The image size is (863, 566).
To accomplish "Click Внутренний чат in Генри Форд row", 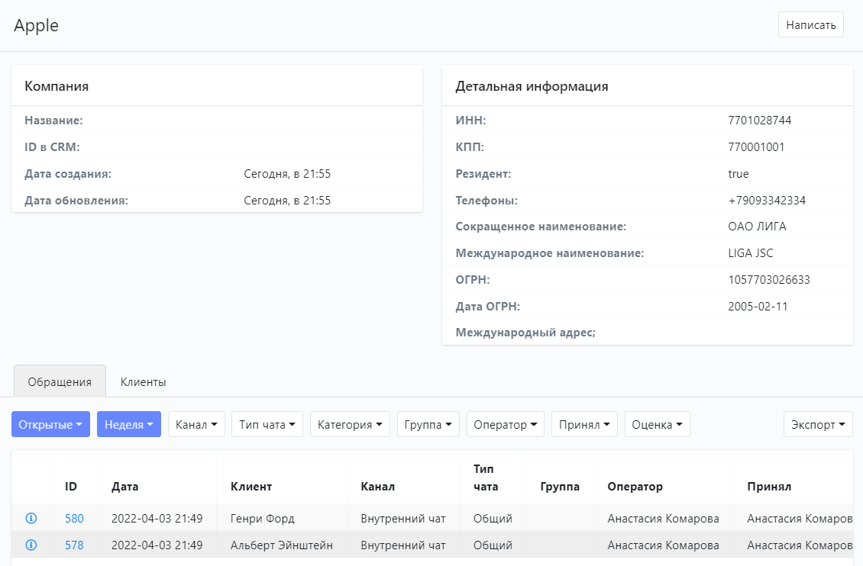I will pos(403,518).
